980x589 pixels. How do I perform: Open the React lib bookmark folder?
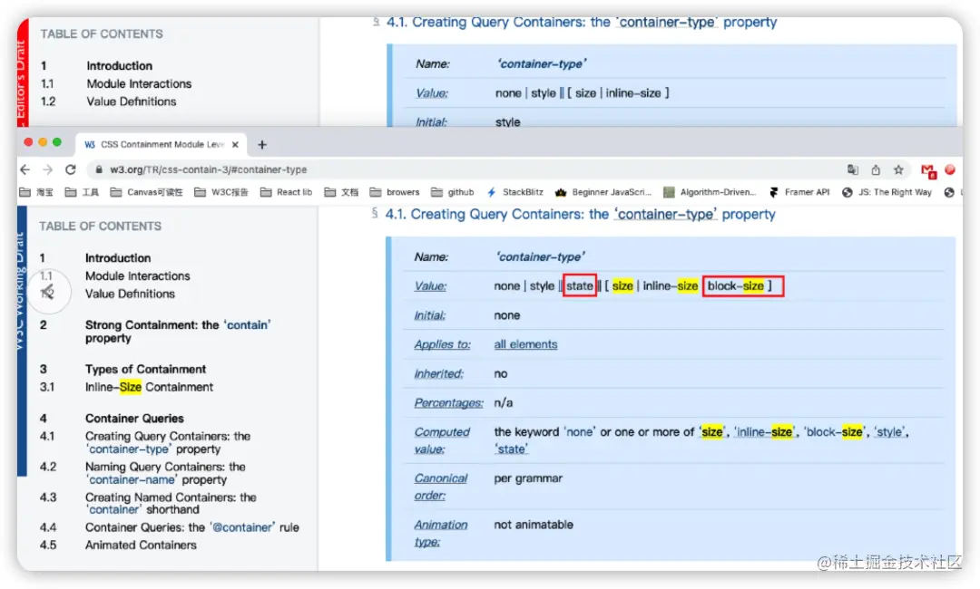286,192
